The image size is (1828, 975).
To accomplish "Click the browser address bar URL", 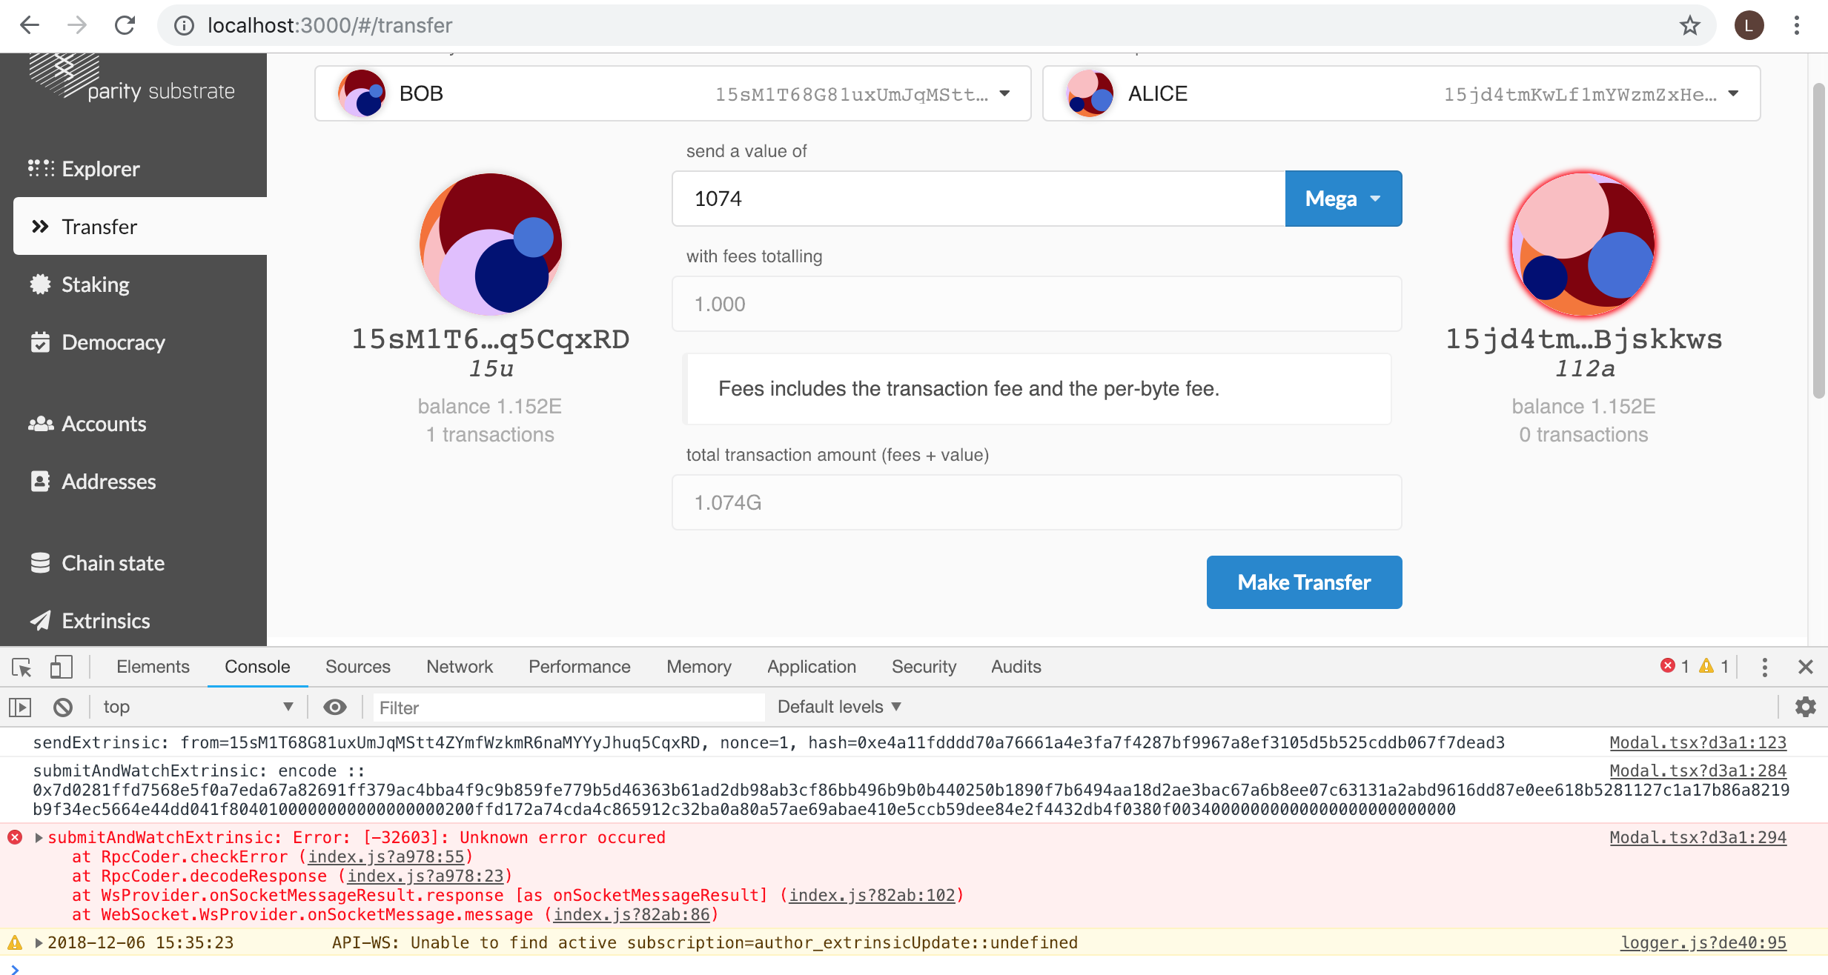I will point(330,26).
